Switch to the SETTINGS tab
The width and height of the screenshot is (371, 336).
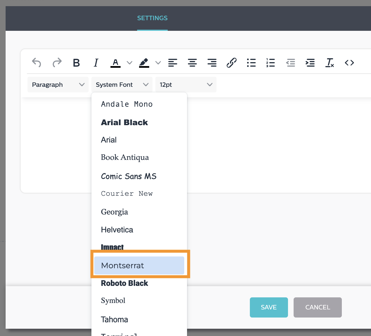click(x=152, y=18)
